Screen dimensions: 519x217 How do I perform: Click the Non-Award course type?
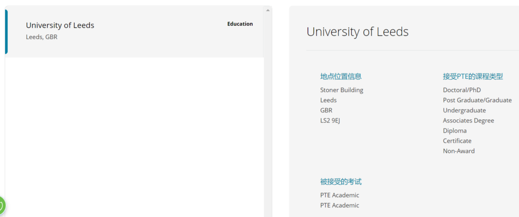coord(459,151)
